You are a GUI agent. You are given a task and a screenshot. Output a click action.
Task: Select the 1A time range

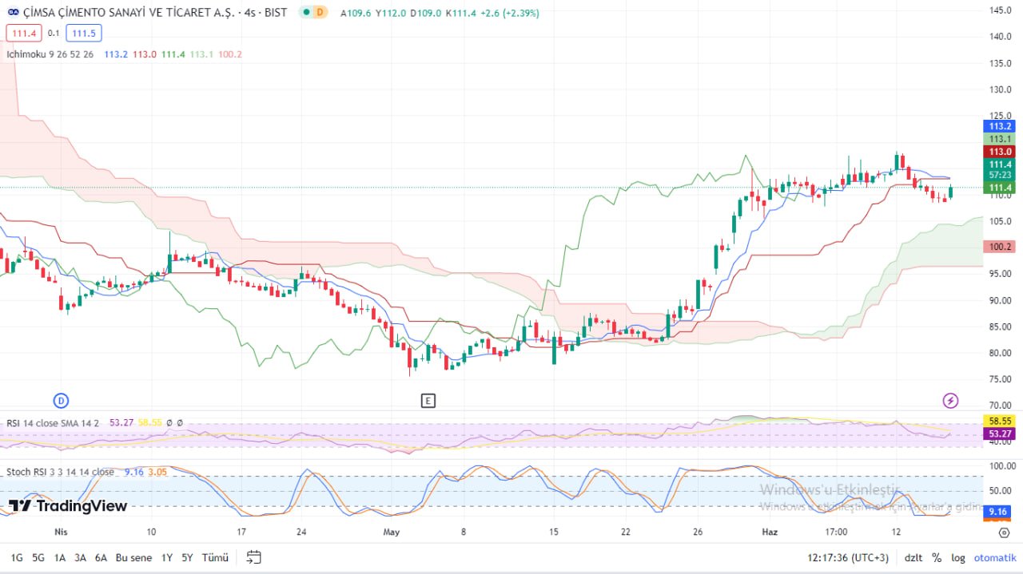coord(60,558)
